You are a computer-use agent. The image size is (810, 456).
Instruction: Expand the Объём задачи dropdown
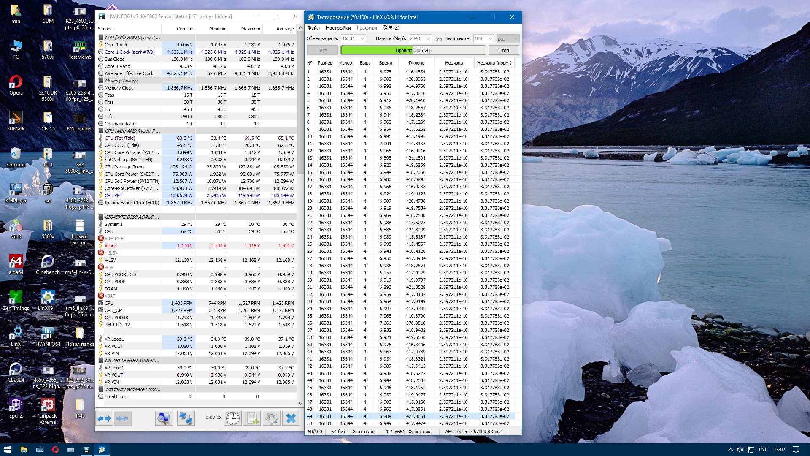coord(362,39)
